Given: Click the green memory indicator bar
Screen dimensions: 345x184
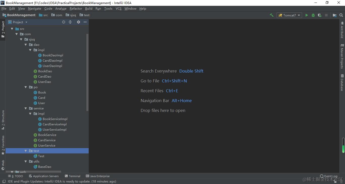Looking at the screenshot, I should pyautogui.click(x=343, y=145).
